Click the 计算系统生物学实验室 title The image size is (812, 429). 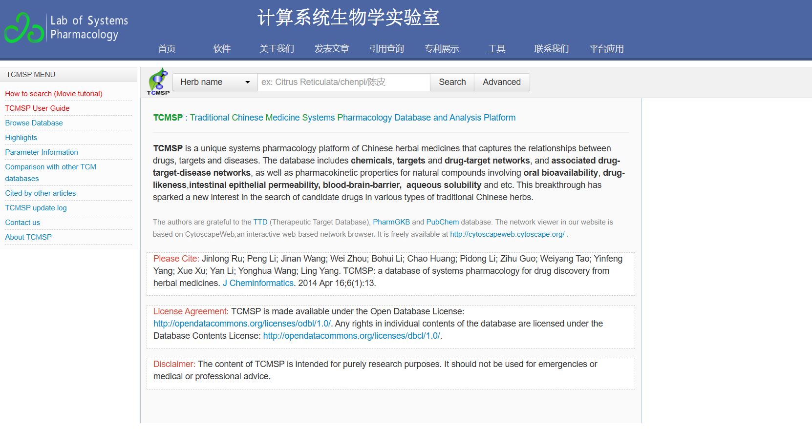[x=348, y=18]
